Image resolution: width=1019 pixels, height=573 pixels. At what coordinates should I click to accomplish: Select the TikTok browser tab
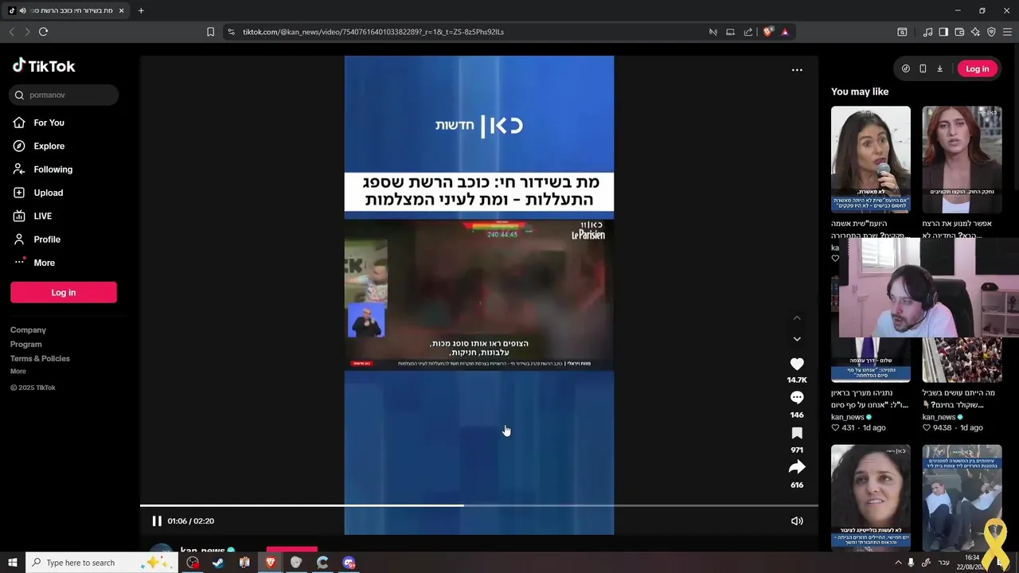click(x=65, y=10)
